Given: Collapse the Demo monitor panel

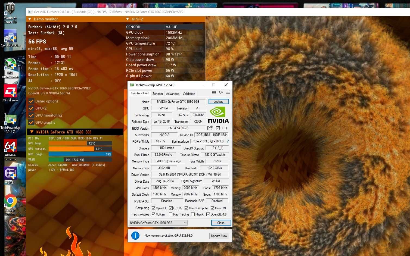Looking at the screenshot, I should pos(30,19).
